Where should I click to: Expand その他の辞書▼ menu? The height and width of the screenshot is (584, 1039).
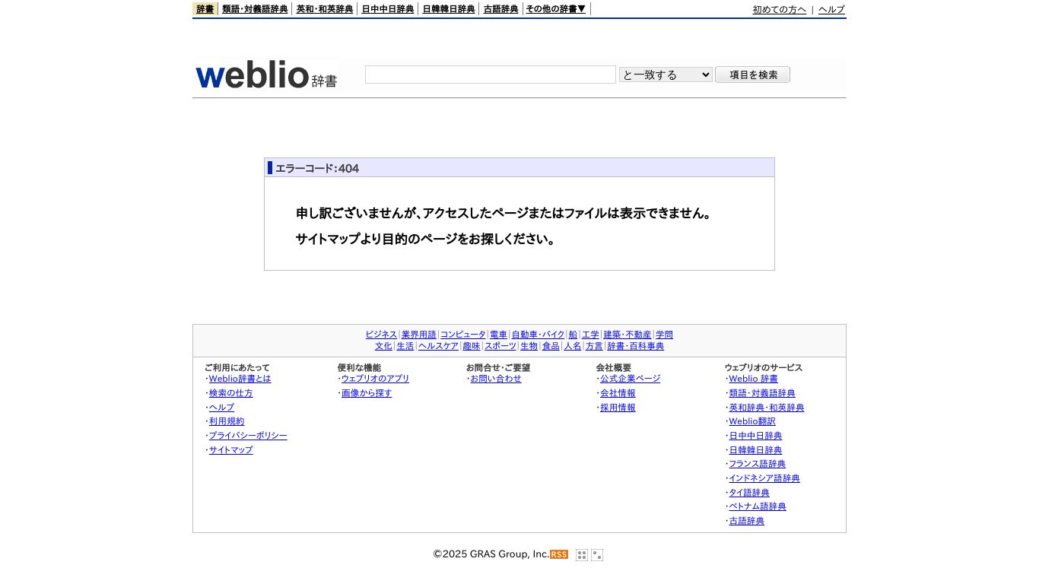point(556,9)
